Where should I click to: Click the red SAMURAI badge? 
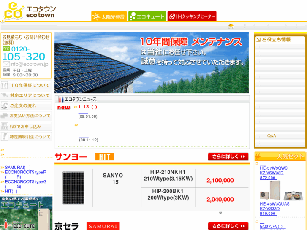(103, 226)
